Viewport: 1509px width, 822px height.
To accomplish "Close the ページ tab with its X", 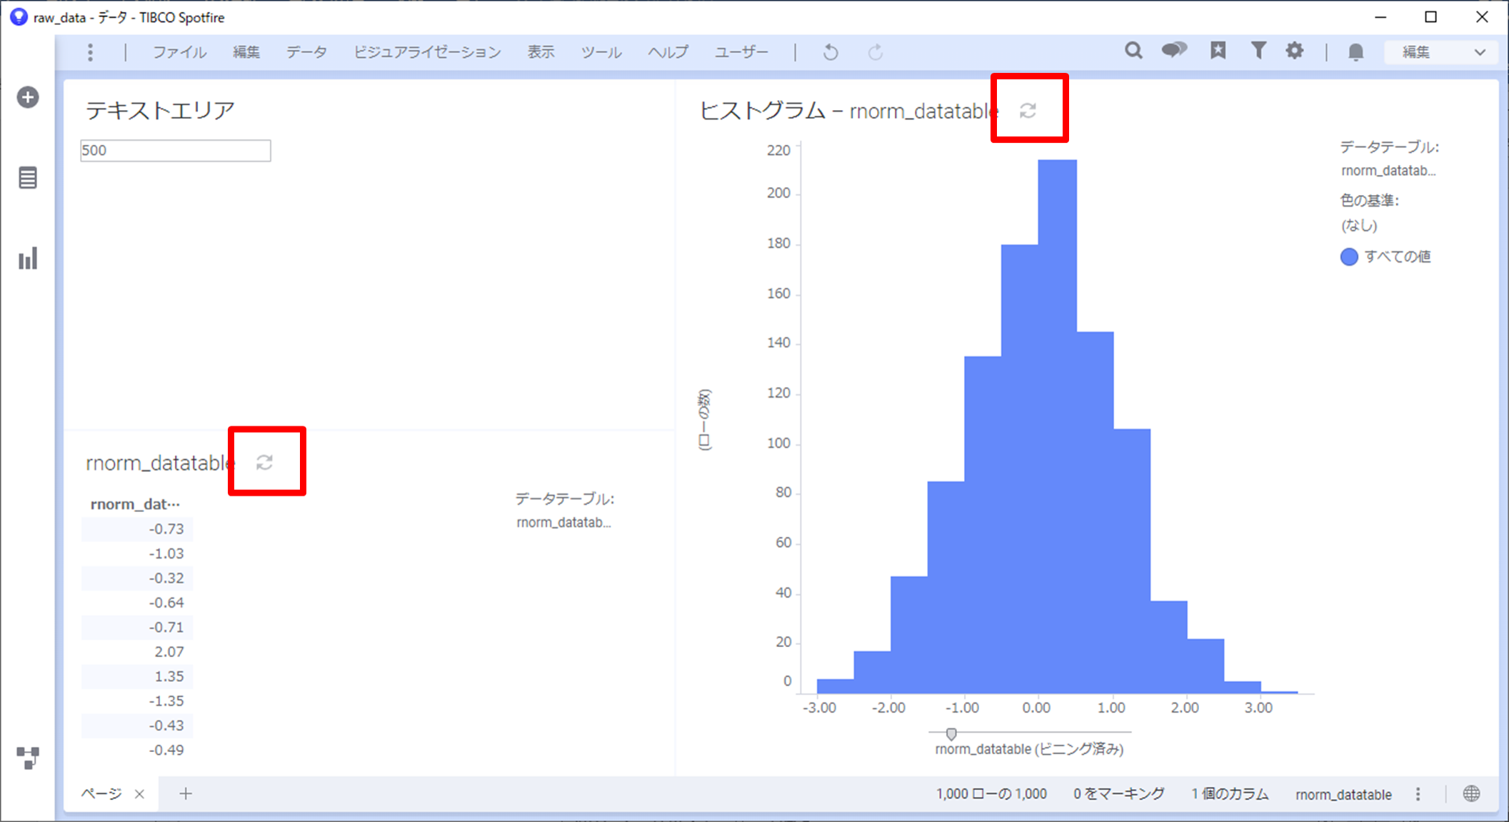I will pos(139,794).
